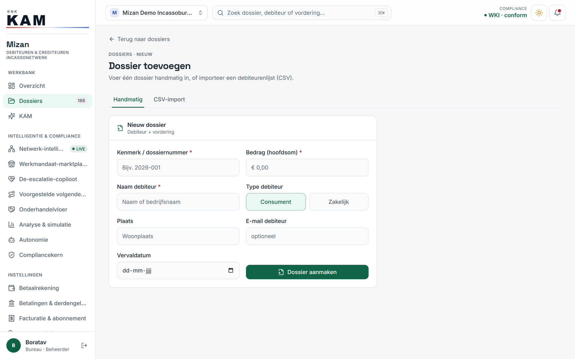575x359 pixels.
Task: Select Zakelijk debiteur type
Action: (339, 202)
